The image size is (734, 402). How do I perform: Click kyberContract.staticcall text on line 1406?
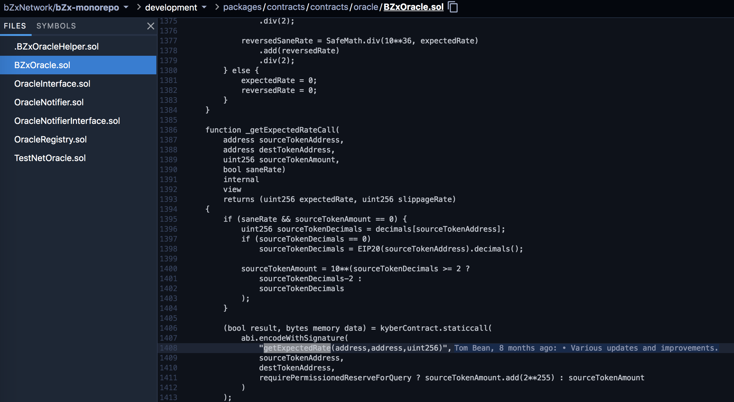(x=434, y=328)
